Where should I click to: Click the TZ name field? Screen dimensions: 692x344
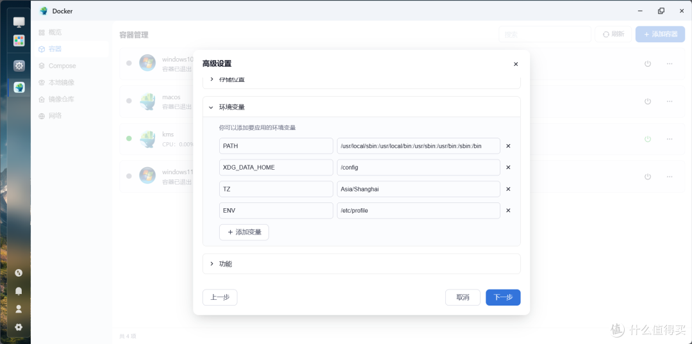[x=276, y=189]
